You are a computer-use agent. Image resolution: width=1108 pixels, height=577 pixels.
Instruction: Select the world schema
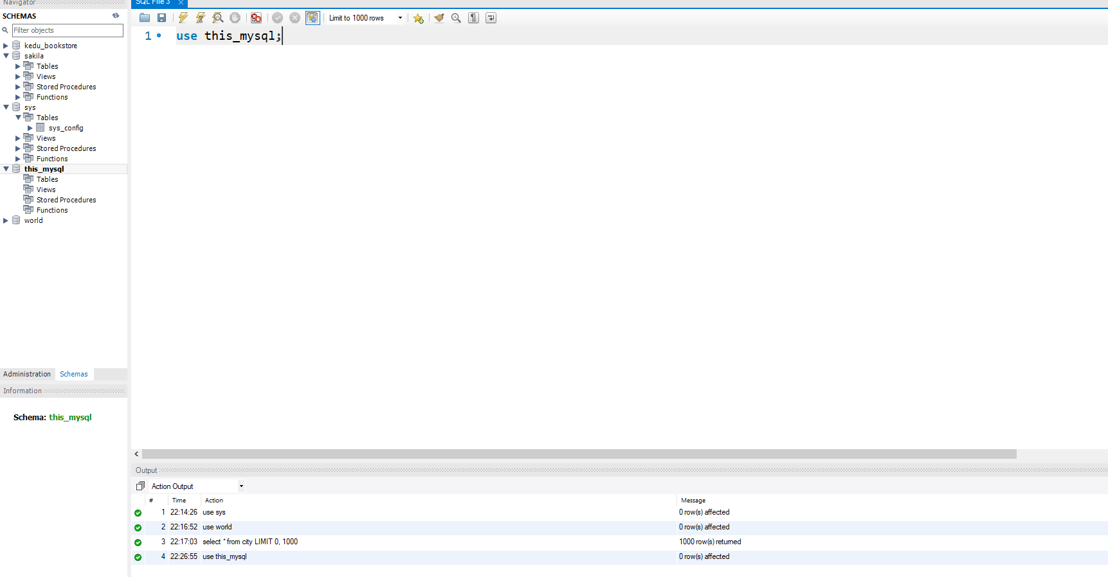click(33, 220)
